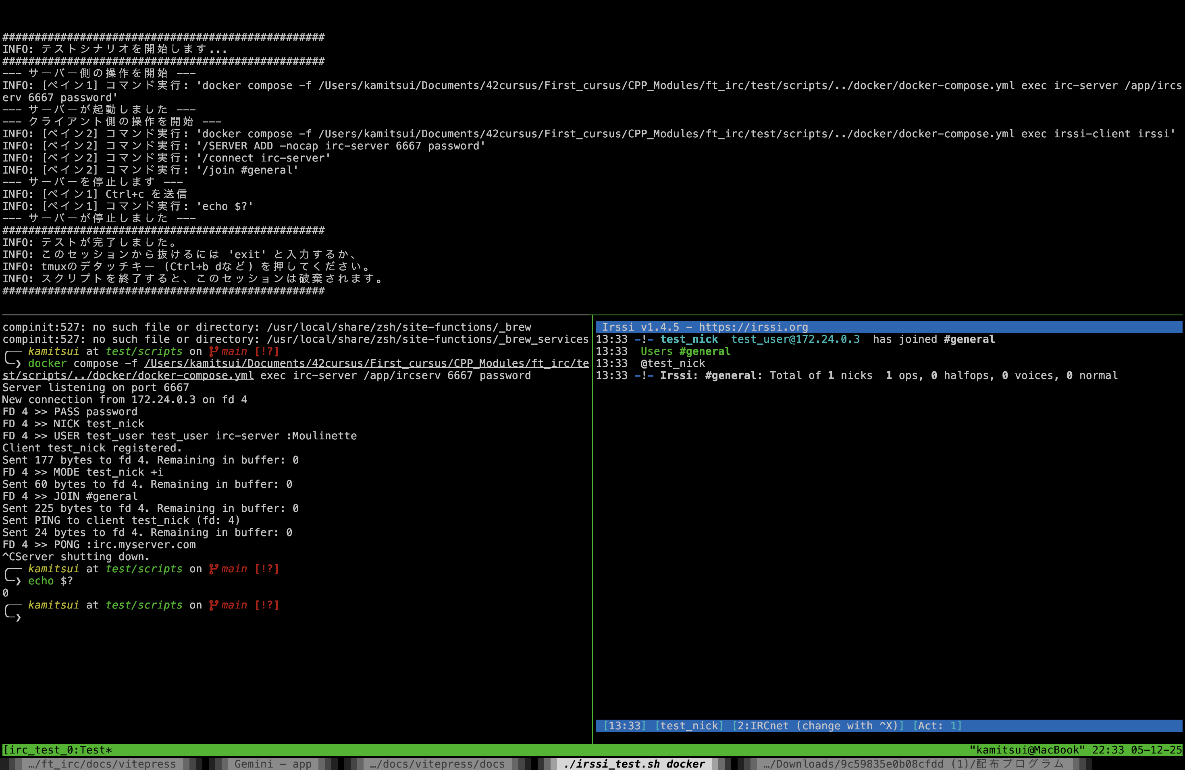The image size is (1185, 770).
Task: Click the #general channel in Users line
Action: point(705,352)
